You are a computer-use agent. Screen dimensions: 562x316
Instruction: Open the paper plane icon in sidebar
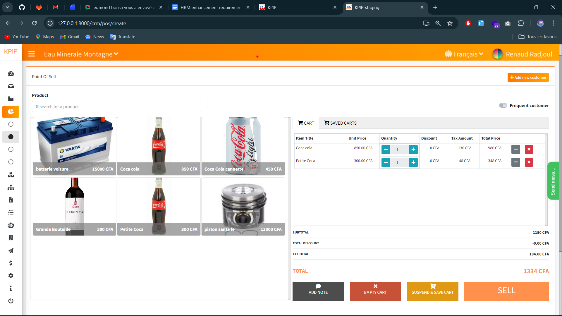[11, 250]
